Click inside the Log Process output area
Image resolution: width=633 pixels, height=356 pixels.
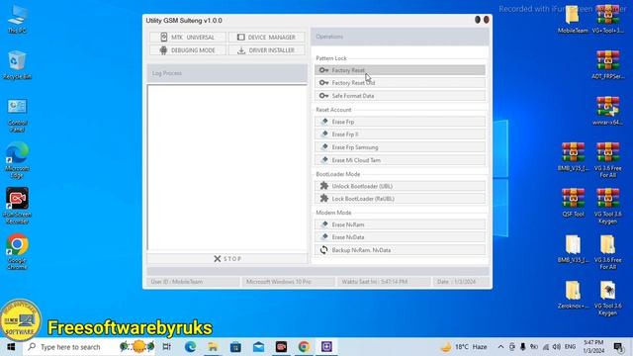tap(227, 167)
